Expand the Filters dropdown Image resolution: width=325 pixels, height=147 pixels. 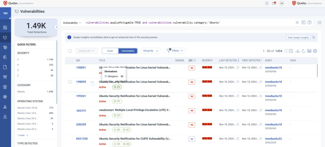click(x=175, y=51)
